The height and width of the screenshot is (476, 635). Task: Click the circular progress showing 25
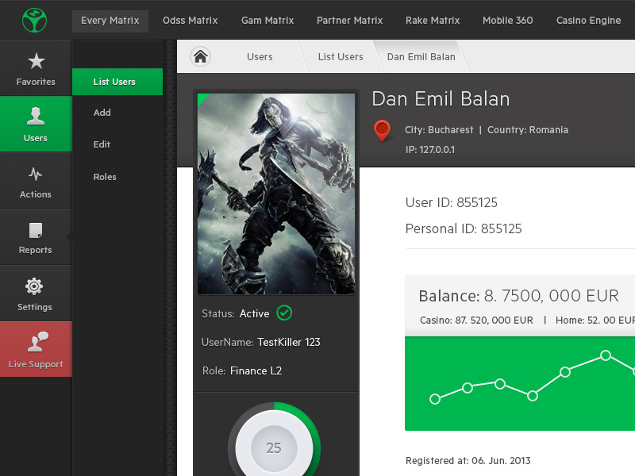click(x=274, y=447)
